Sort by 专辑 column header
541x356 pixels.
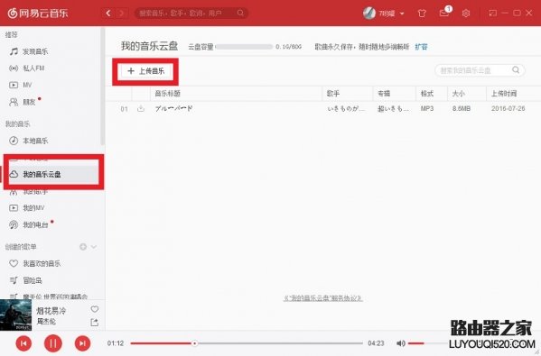[x=384, y=94]
